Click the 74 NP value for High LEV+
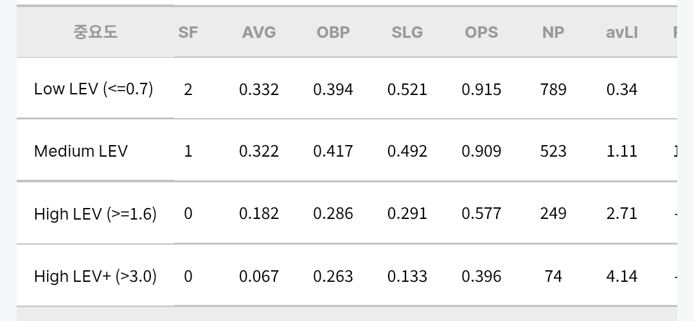 click(553, 276)
